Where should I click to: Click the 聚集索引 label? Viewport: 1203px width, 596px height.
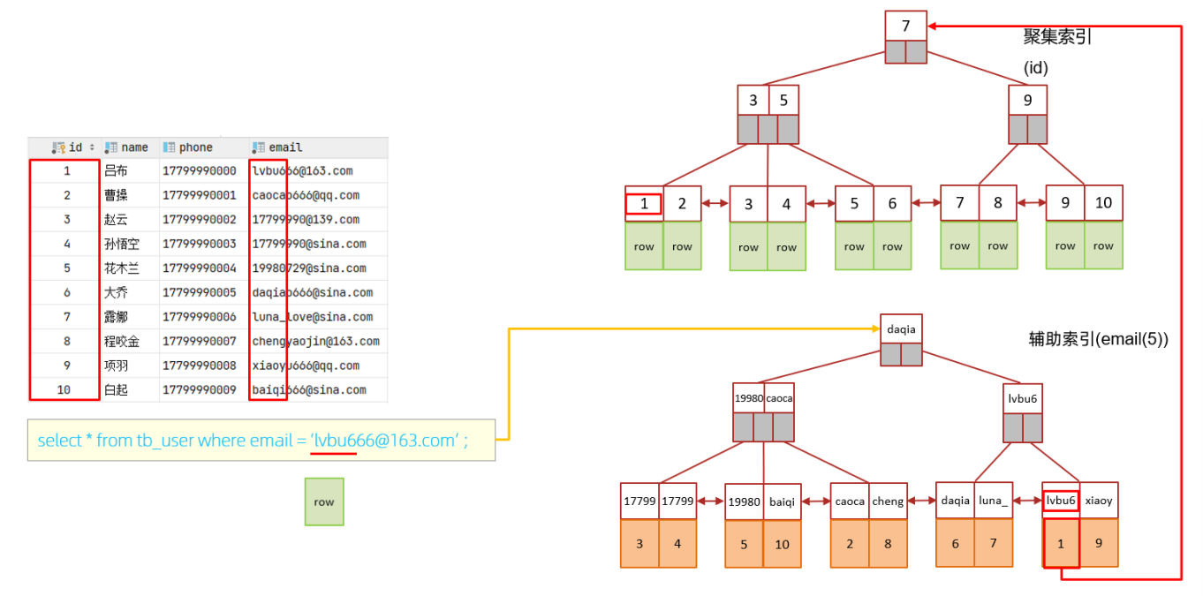1058,38
